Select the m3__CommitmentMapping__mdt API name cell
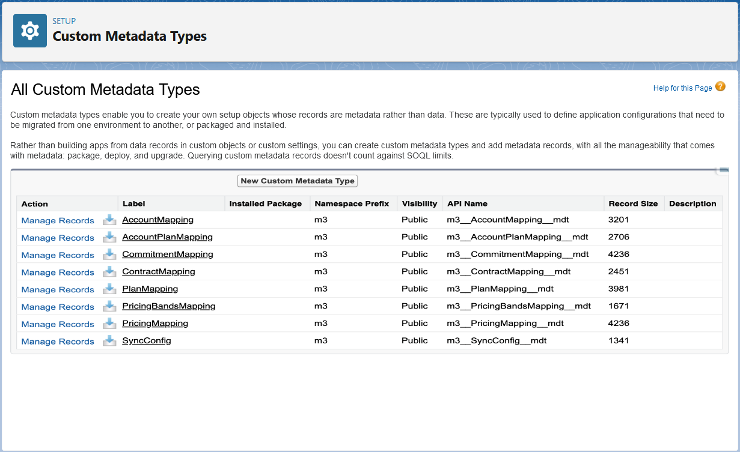This screenshot has height=452, width=740. click(518, 255)
